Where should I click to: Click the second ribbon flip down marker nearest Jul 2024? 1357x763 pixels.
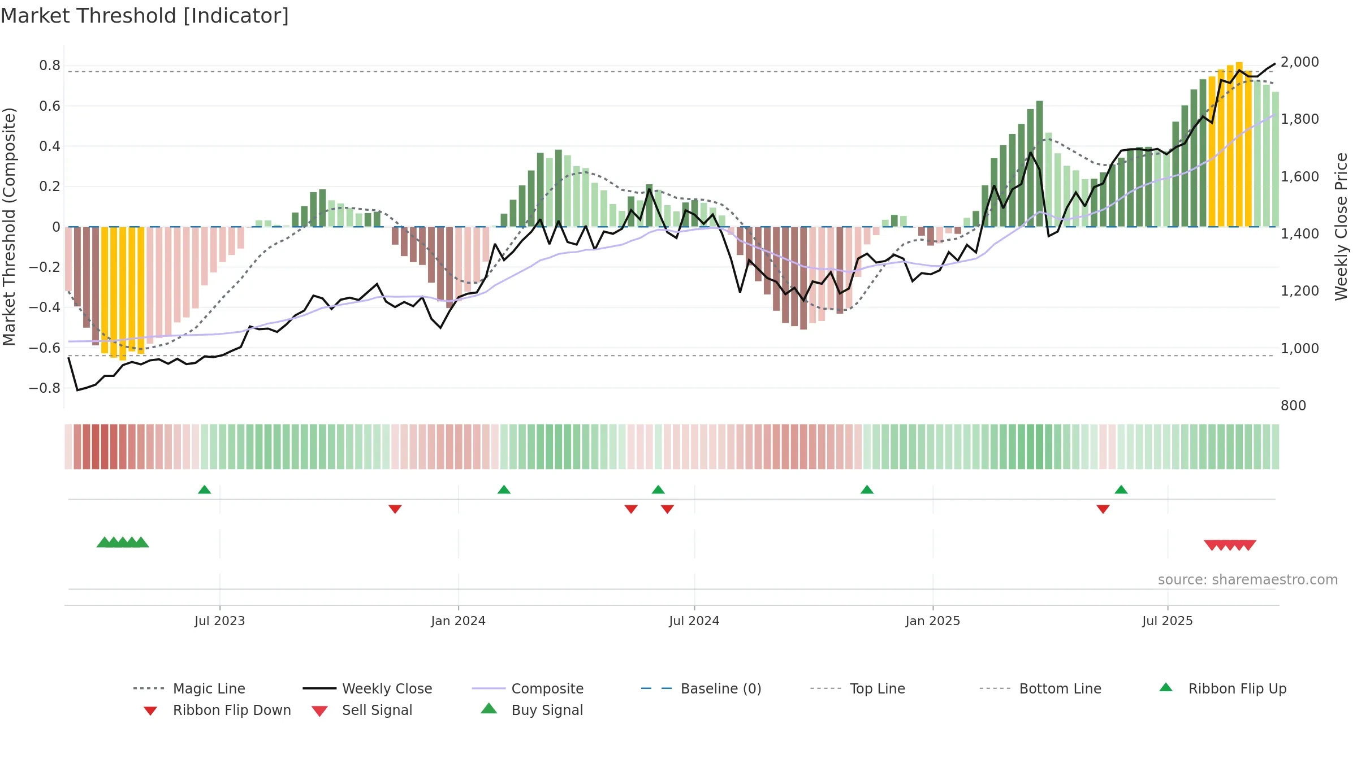click(667, 509)
